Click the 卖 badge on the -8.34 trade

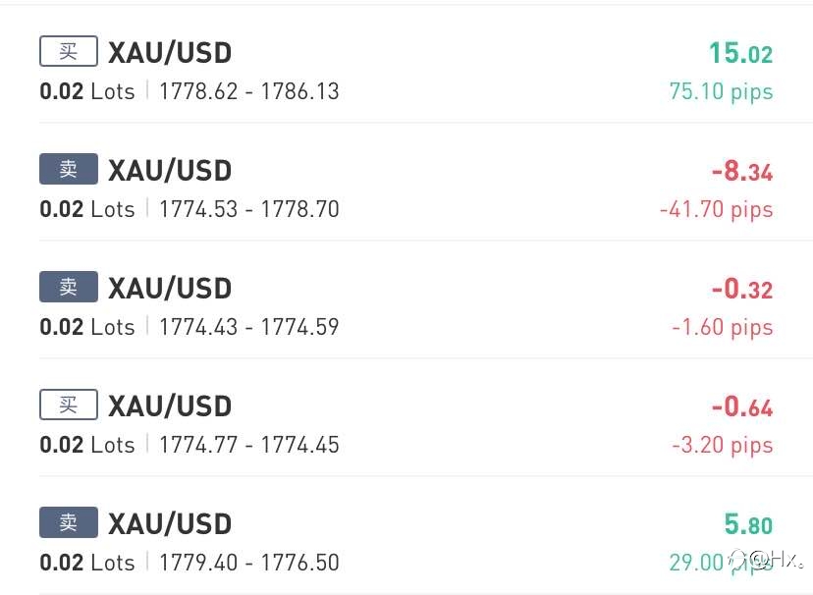[69, 169]
